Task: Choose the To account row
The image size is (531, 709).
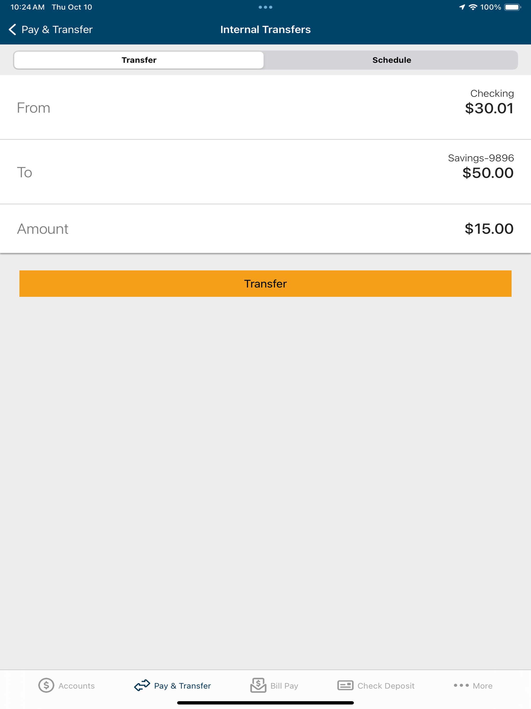Action: [265, 172]
